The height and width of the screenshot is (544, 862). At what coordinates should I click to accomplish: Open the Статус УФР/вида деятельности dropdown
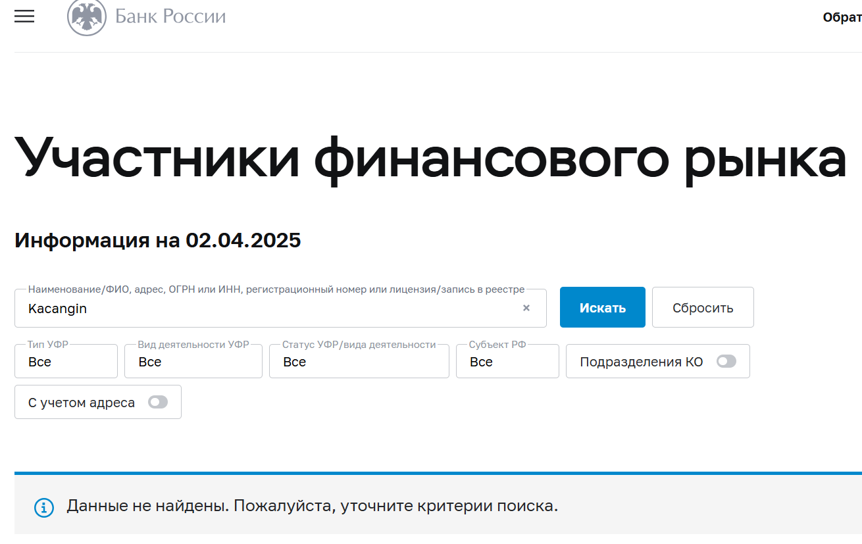coord(359,361)
